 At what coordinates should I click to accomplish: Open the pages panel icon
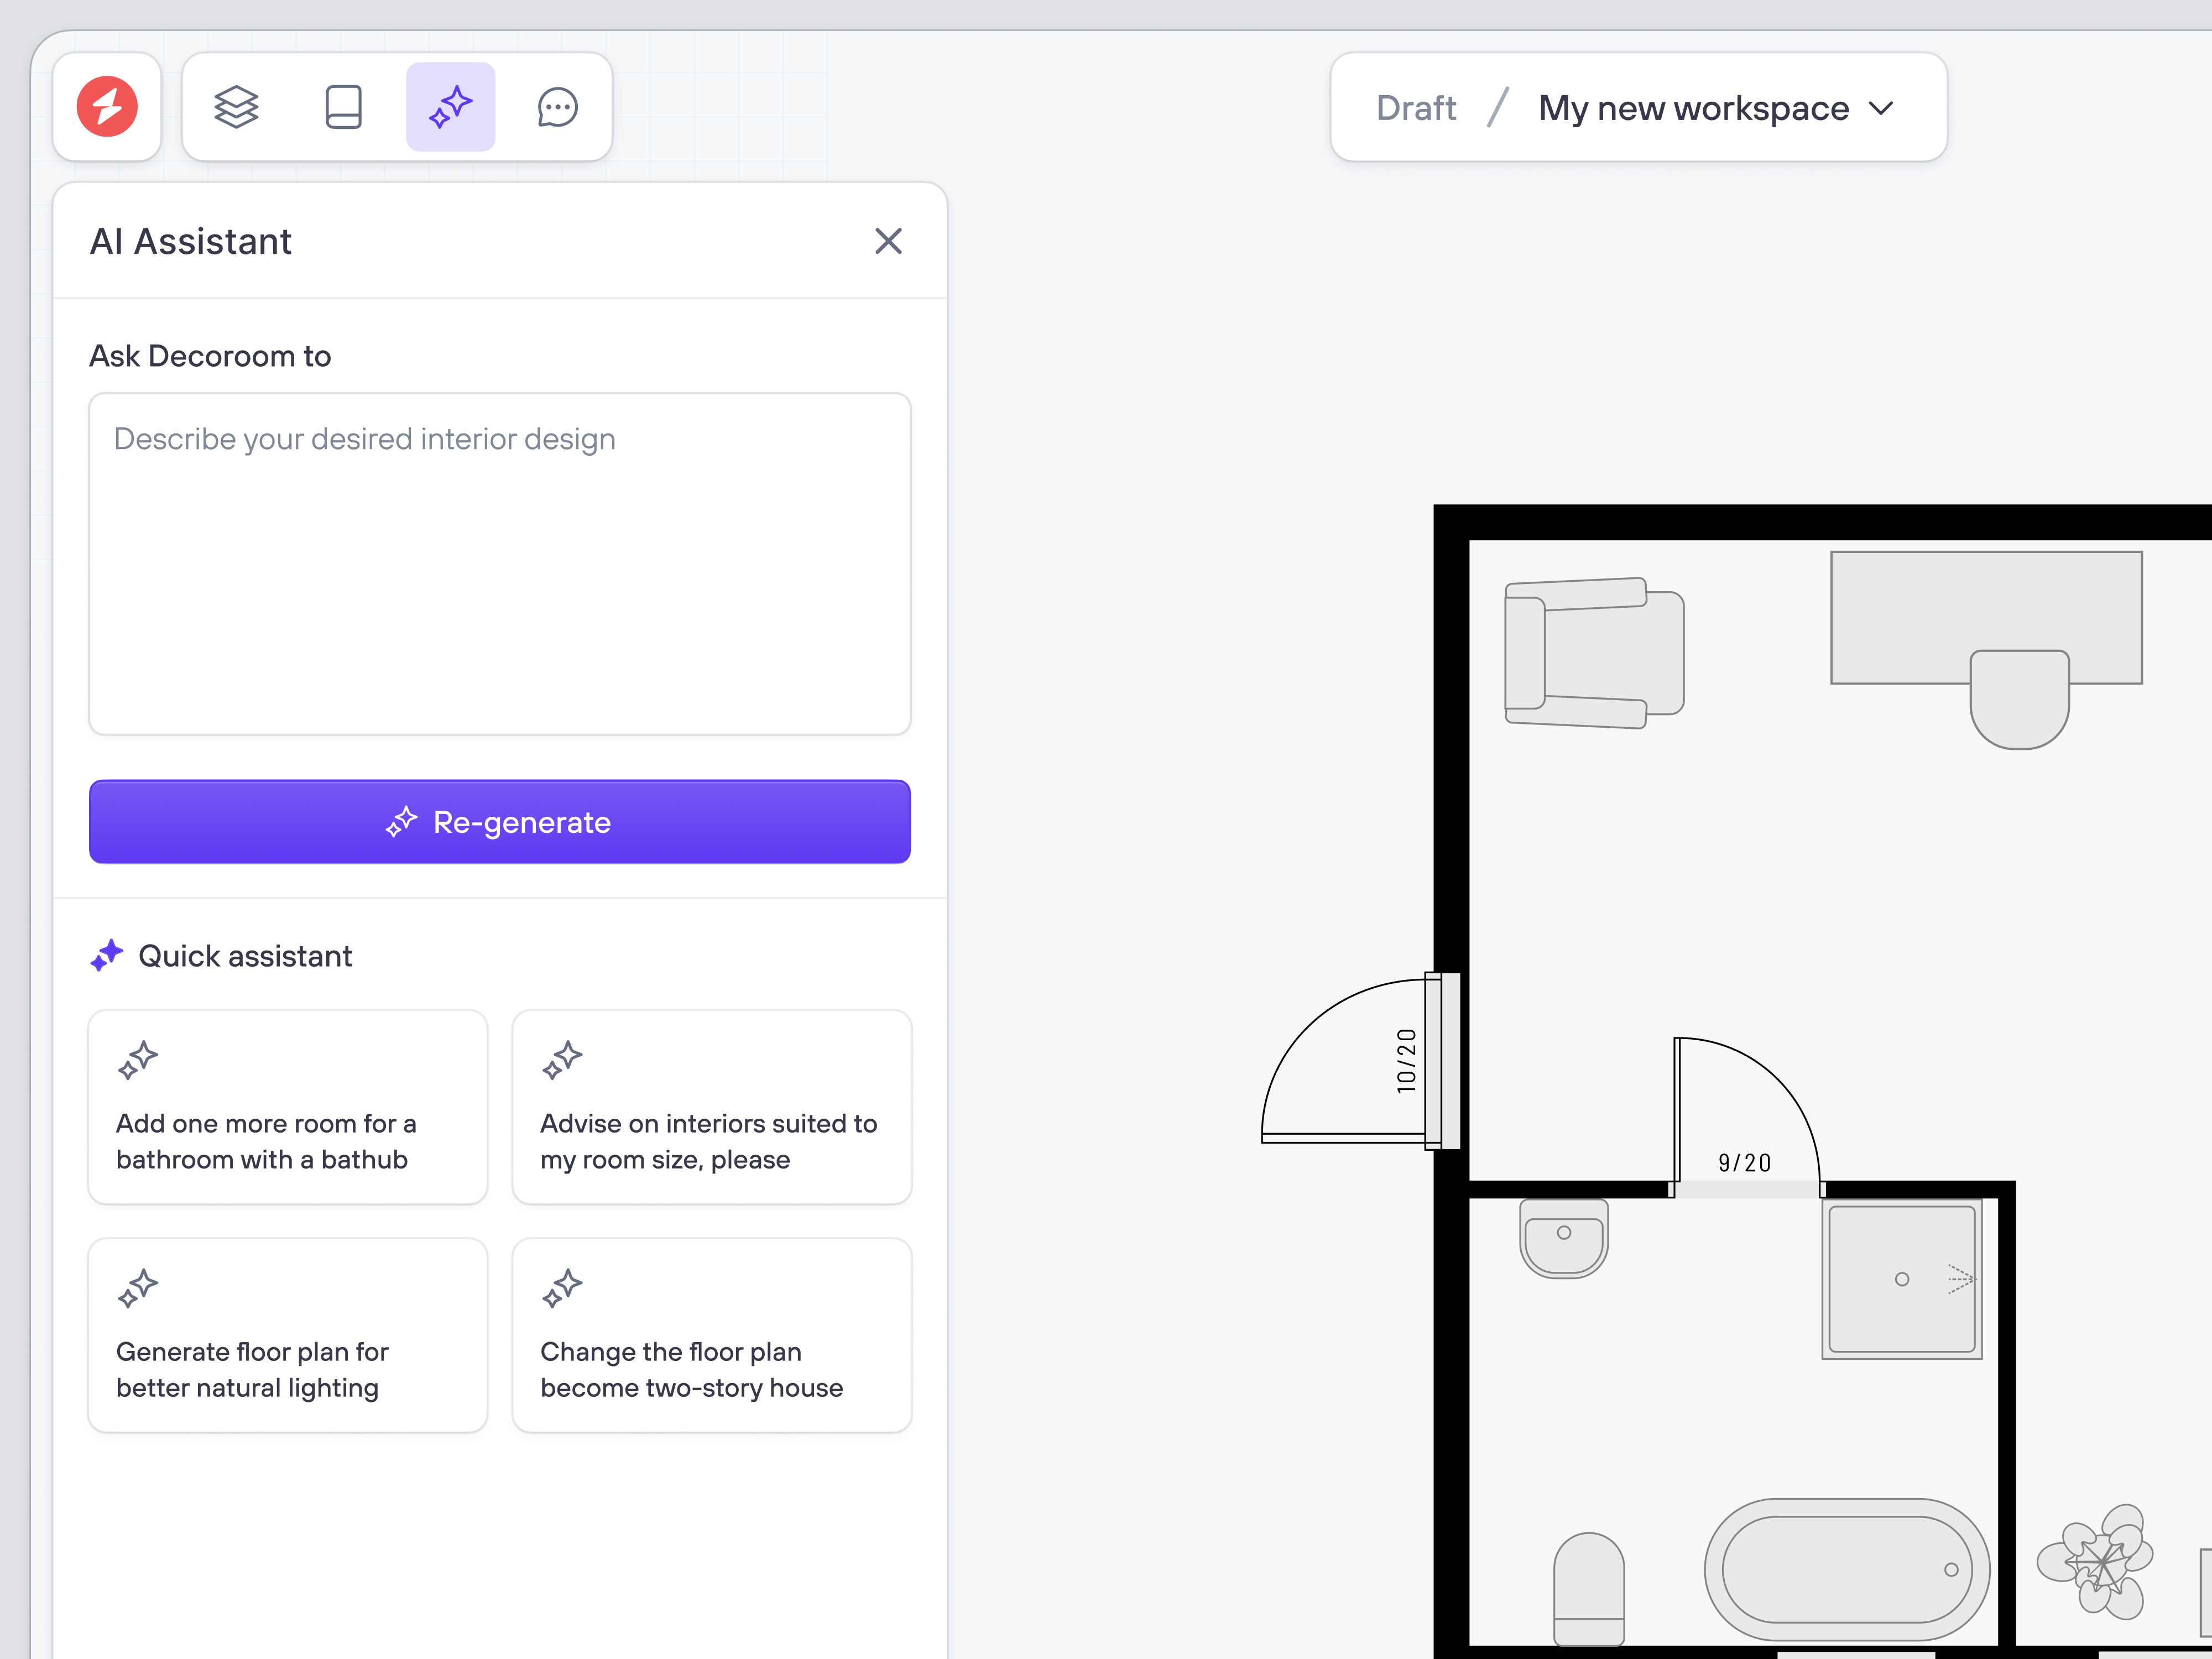pos(343,107)
